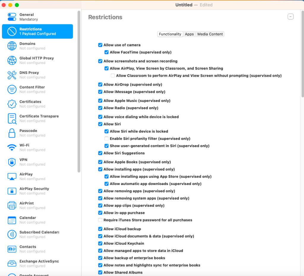Switch to the Media Content tab
The image size is (304, 276).
210,34
